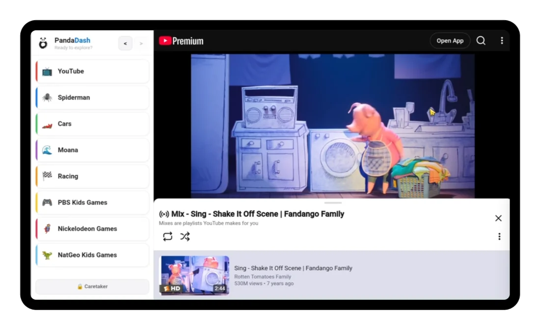
Task: Click 'Rotten Tomatoes Family' channel name
Action: point(263,277)
